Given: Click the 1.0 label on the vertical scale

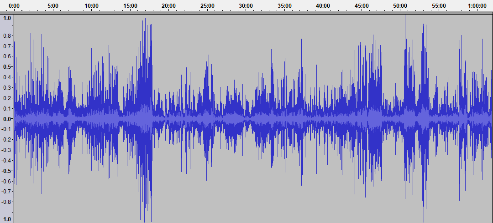Looking at the screenshot, I should click(x=7, y=18).
